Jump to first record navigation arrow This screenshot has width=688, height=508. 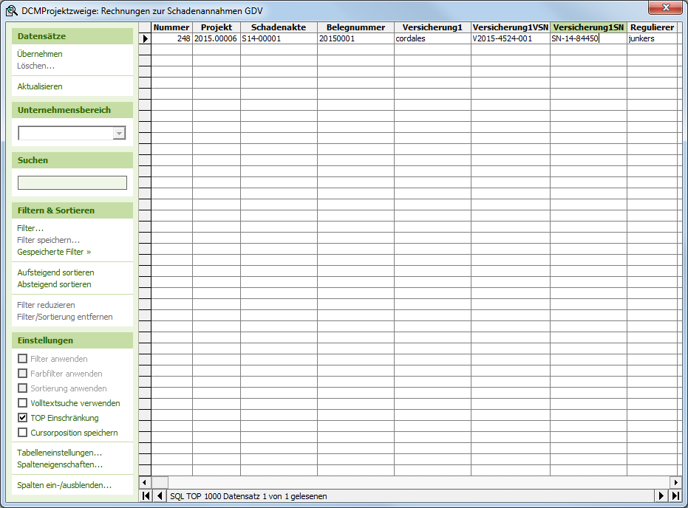tap(146, 496)
